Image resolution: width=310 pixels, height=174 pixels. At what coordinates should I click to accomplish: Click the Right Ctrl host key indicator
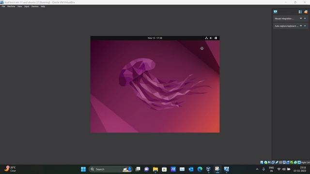(306, 162)
